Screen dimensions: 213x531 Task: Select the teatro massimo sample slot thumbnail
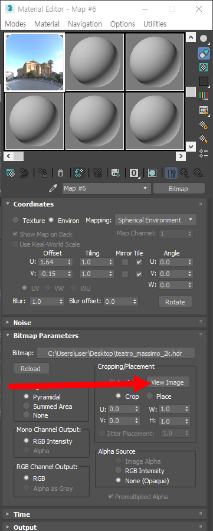click(35, 63)
